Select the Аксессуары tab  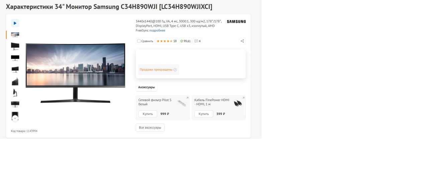coord(146,87)
